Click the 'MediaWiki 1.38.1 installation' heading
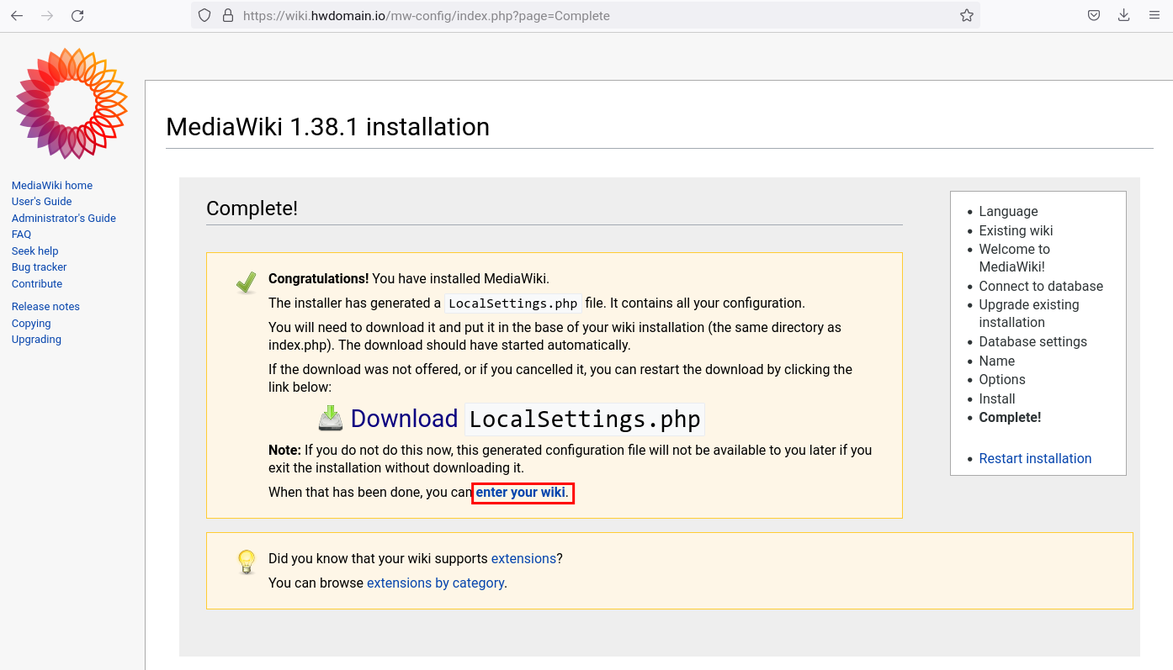 pyautogui.click(x=327, y=127)
